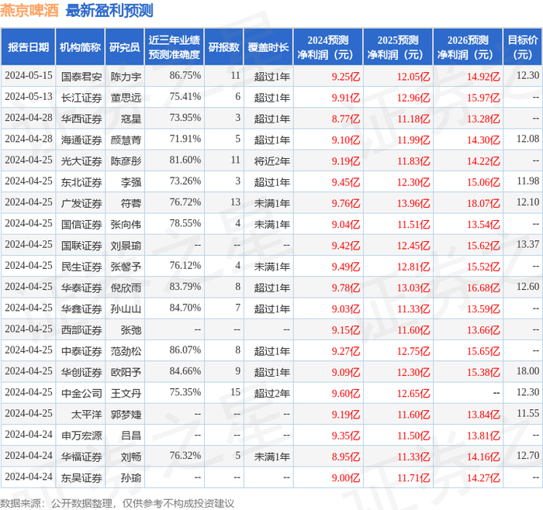Screen dimensions: 543x510
Task: Click the 东北证券 institution cell
Action: [x=81, y=182]
